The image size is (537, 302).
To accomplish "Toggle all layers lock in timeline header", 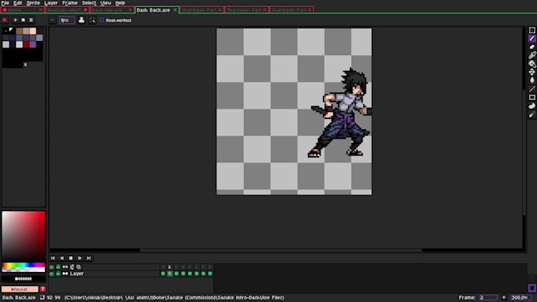I will tap(58, 267).
